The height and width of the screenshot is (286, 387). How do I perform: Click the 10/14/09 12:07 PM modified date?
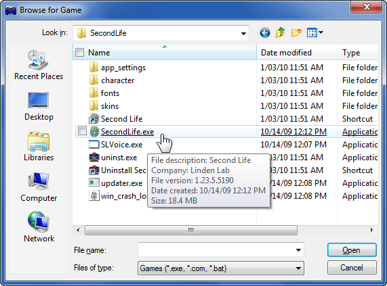[x=293, y=145]
